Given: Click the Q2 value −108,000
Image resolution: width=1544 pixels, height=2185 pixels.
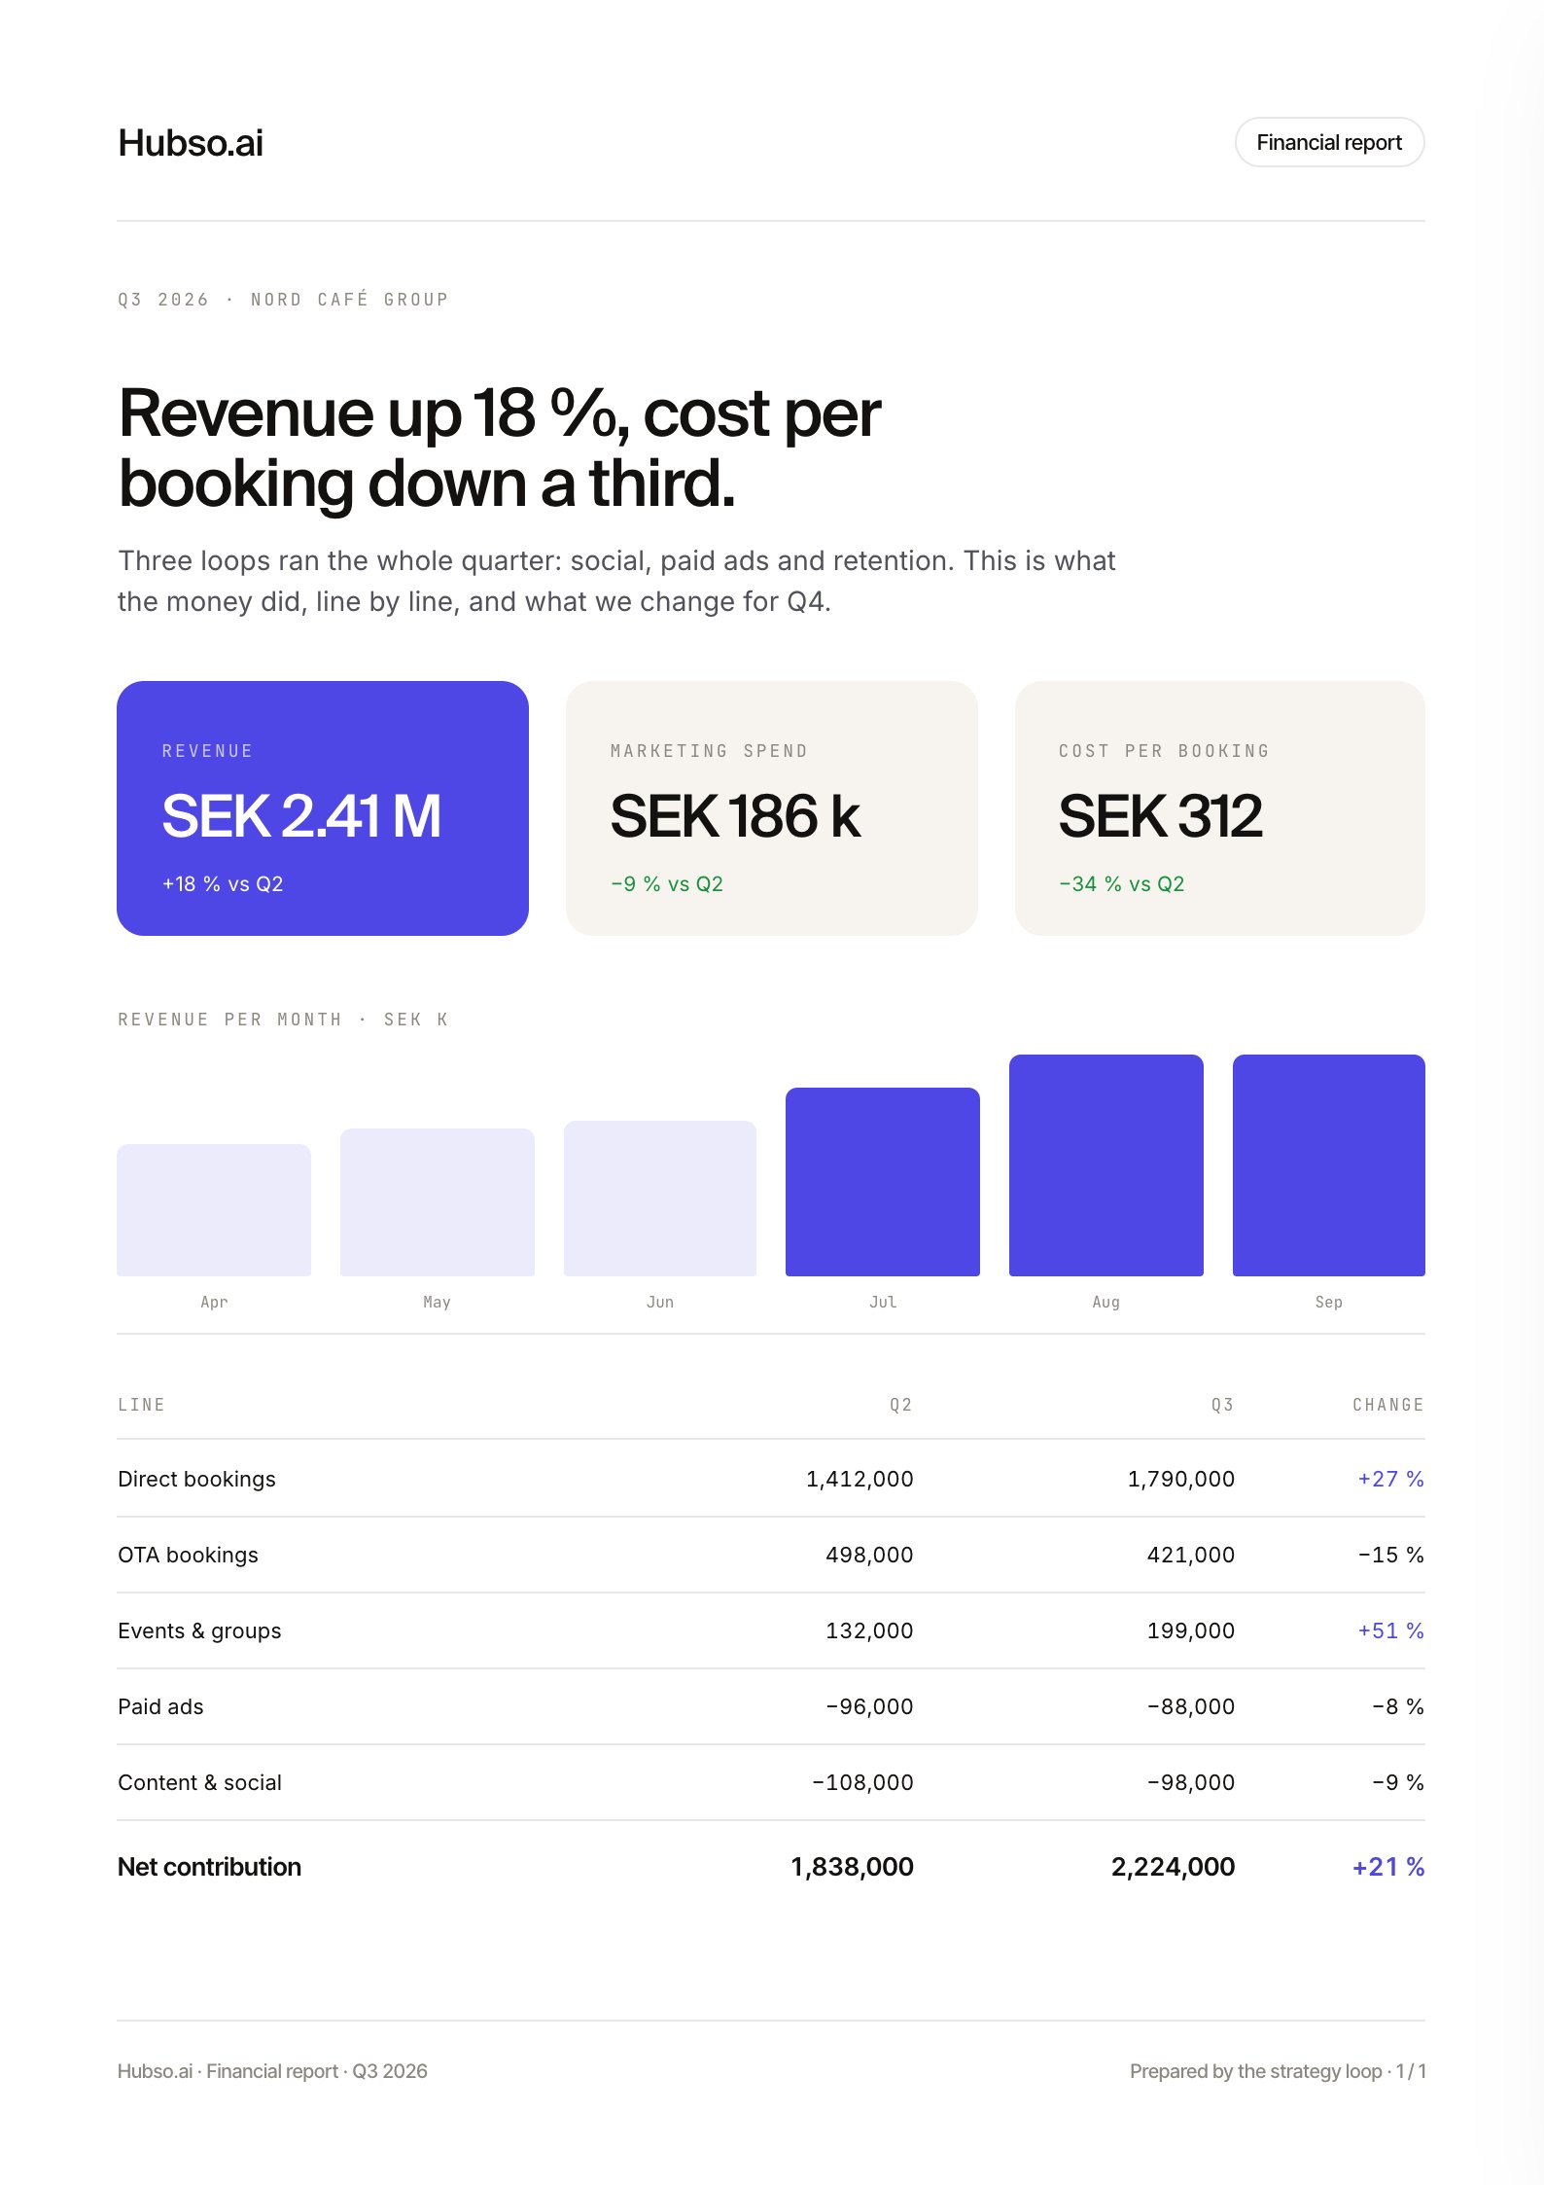Looking at the screenshot, I should [x=862, y=1782].
